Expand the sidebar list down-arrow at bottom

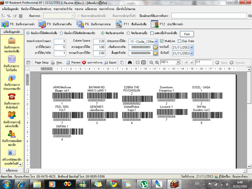pyautogui.click(x=20, y=164)
